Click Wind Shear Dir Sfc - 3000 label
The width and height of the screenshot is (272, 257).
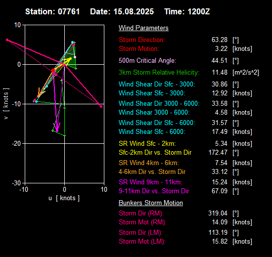[x=157, y=85]
